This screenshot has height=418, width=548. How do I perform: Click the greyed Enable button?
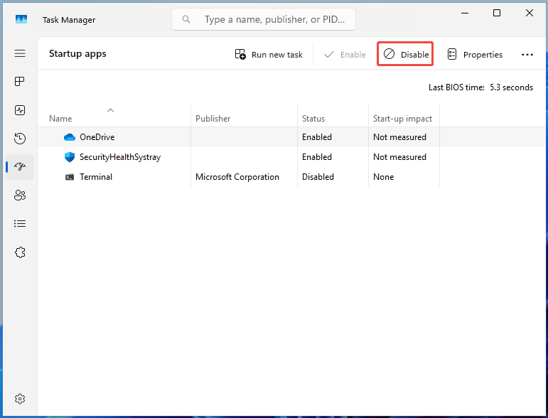click(345, 55)
